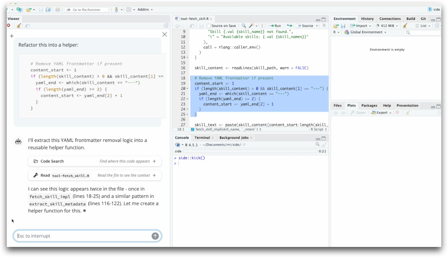
Task: Click the Source button in editor
Action: coord(307,26)
